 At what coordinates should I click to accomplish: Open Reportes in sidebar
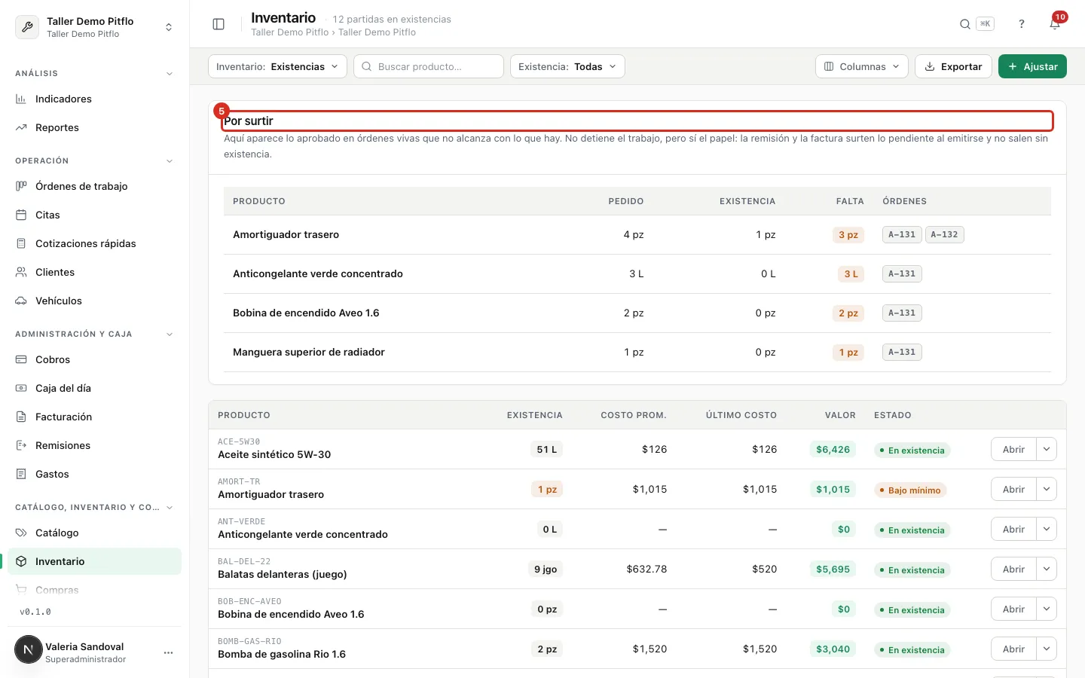(x=94, y=127)
